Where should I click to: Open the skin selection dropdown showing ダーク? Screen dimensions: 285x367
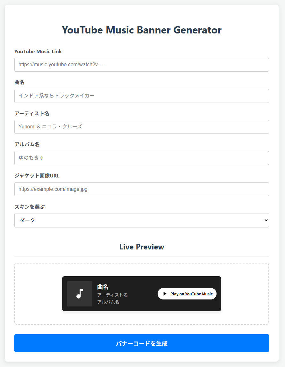pyautogui.click(x=142, y=220)
